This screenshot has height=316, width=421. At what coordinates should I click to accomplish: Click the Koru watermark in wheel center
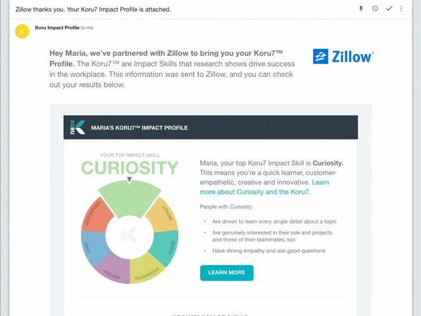tap(129, 235)
